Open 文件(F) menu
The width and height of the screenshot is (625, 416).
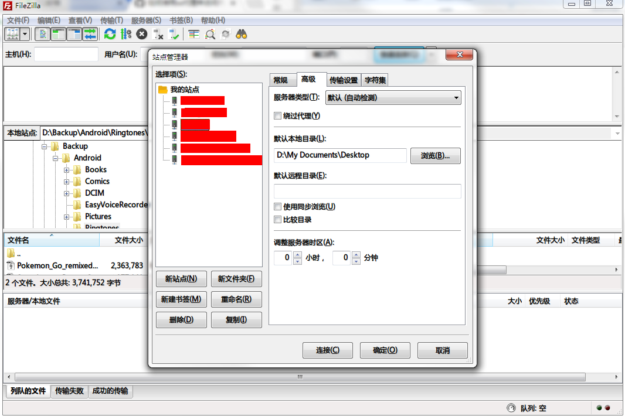18,21
